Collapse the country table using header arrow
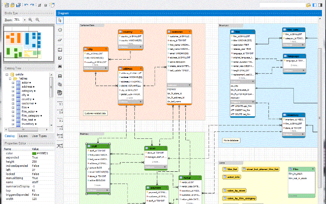The height and width of the screenshot is (204, 326). coord(141,31)
